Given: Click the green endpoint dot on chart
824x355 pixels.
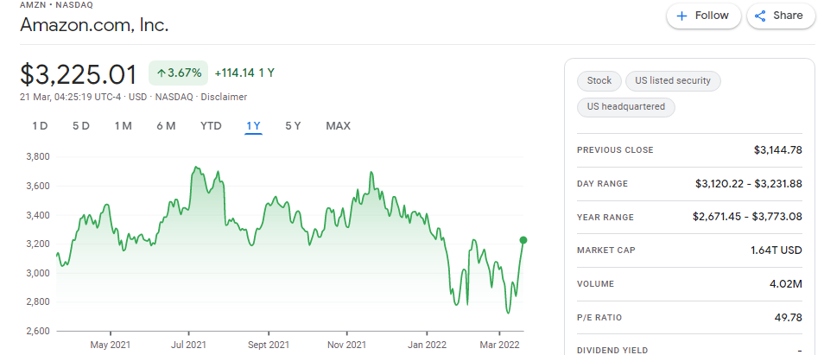Looking at the screenshot, I should tap(523, 240).
